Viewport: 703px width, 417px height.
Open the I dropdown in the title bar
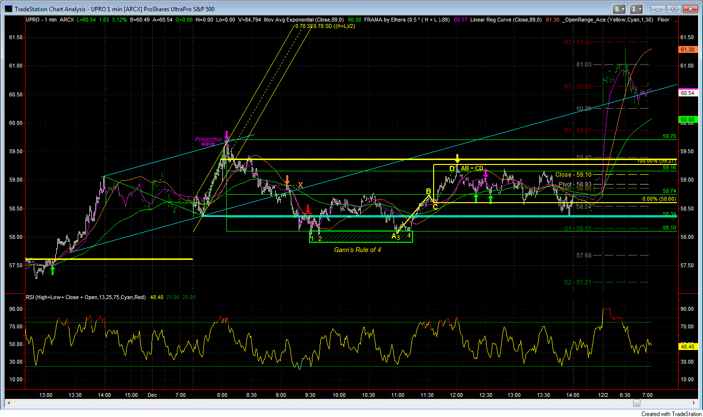[x=636, y=9]
